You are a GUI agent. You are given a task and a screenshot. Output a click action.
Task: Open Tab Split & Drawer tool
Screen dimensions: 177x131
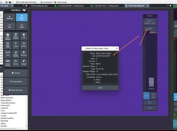[8, 36]
